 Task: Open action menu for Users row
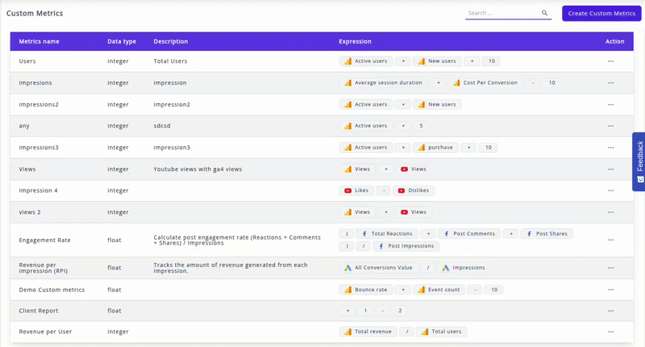[x=610, y=61]
